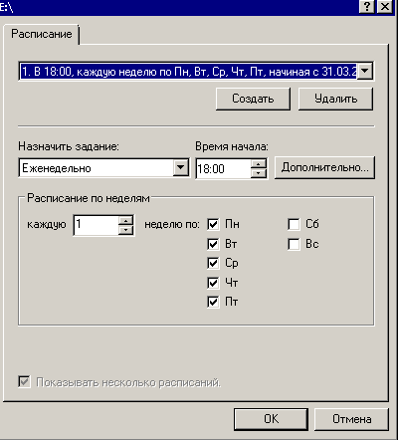Select the Расписание tab
The image size is (398, 440).
click(x=42, y=34)
